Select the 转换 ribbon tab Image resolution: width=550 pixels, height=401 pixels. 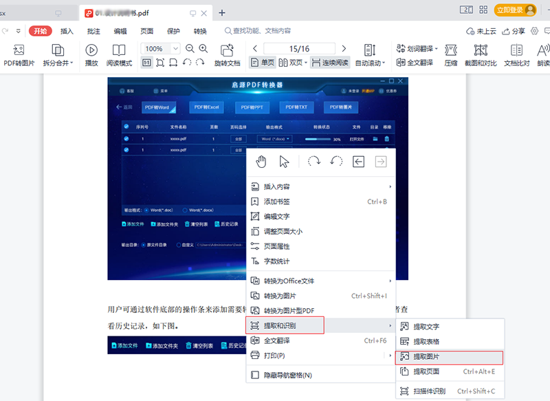click(x=200, y=31)
